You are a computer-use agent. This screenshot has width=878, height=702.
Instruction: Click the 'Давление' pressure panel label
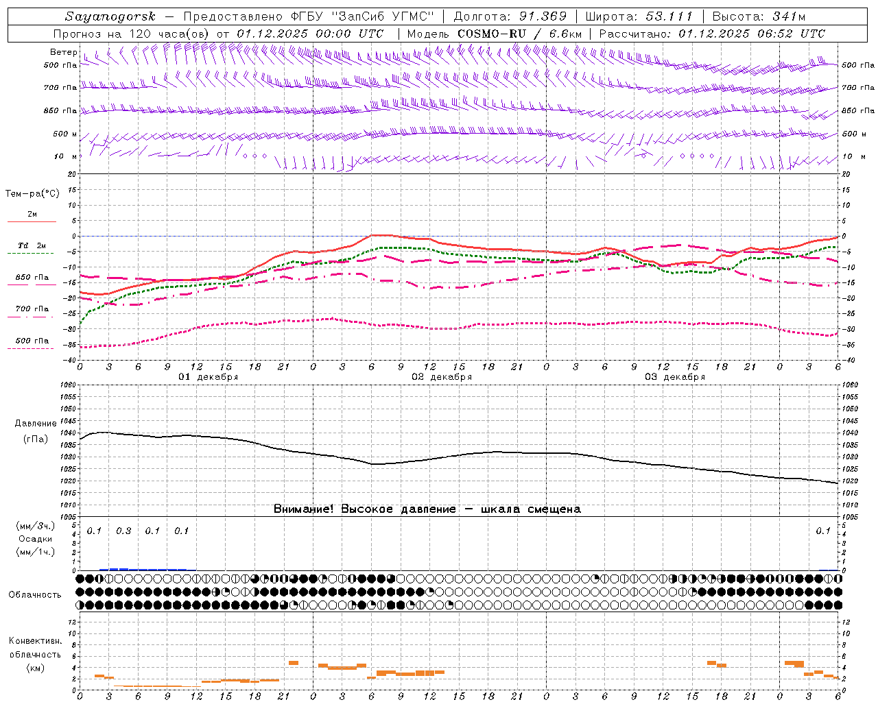[36, 424]
